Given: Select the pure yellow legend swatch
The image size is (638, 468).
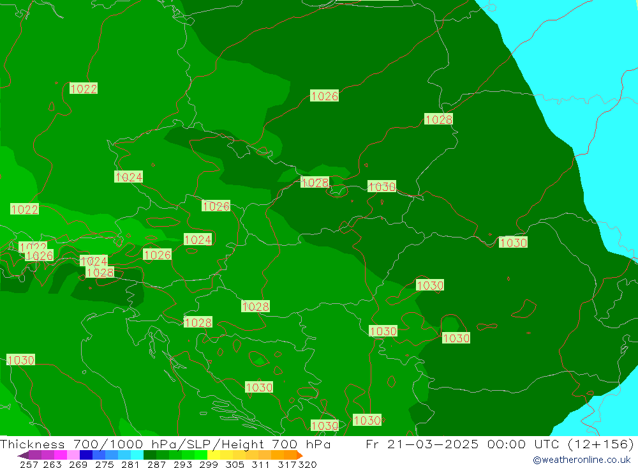Looking at the screenshot, I should coord(214,455).
